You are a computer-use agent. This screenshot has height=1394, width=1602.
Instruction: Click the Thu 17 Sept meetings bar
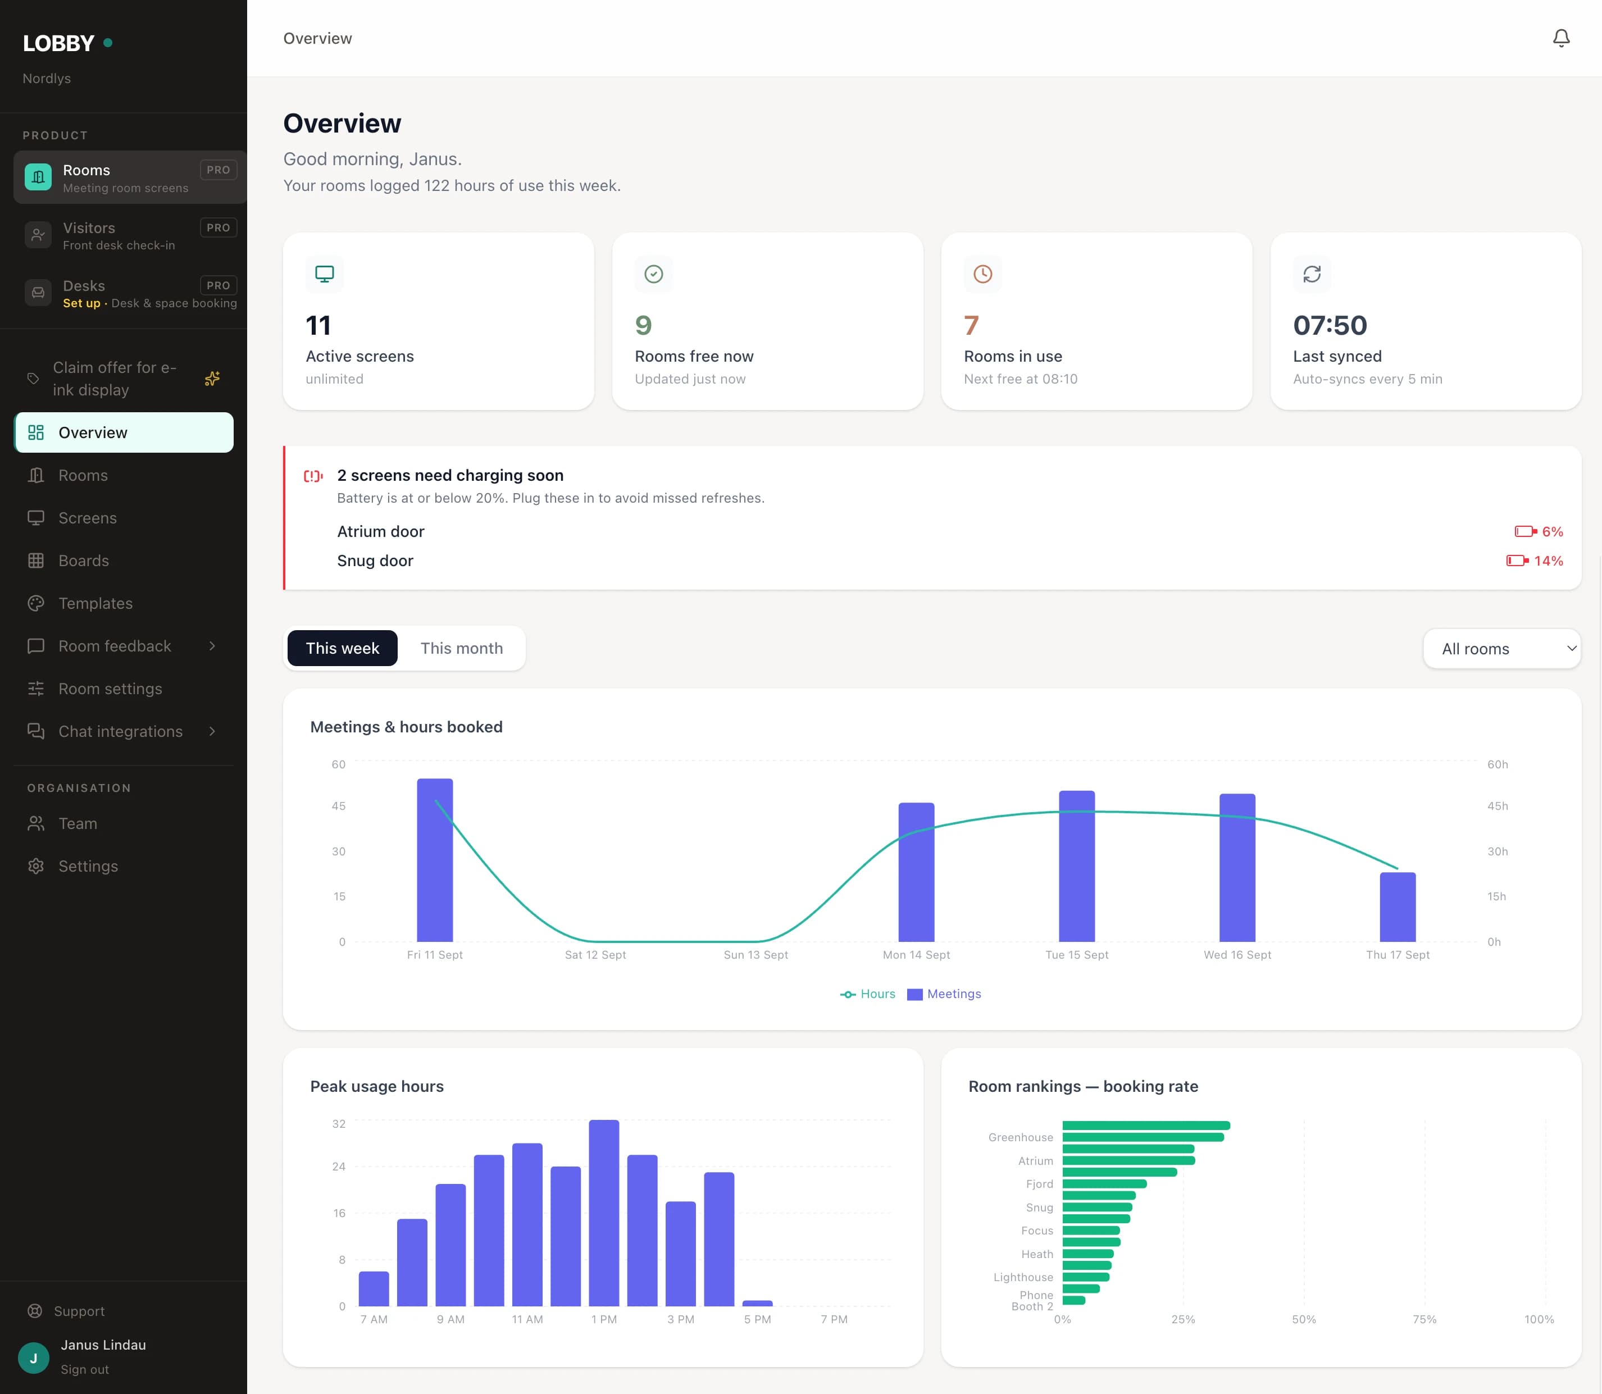click(x=1398, y=907)
